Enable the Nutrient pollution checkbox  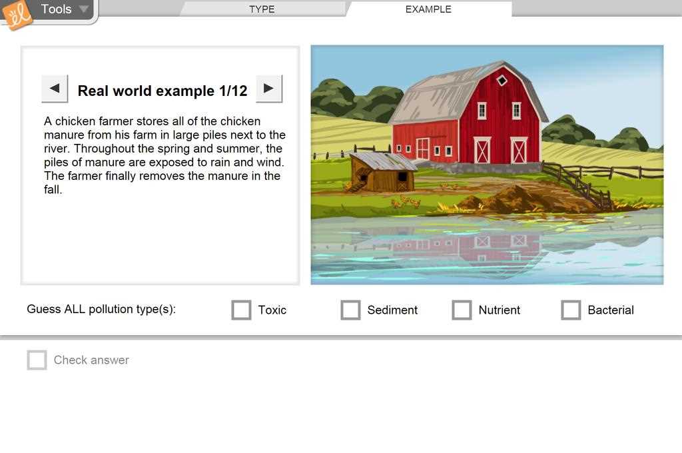(x=462, y=310)
